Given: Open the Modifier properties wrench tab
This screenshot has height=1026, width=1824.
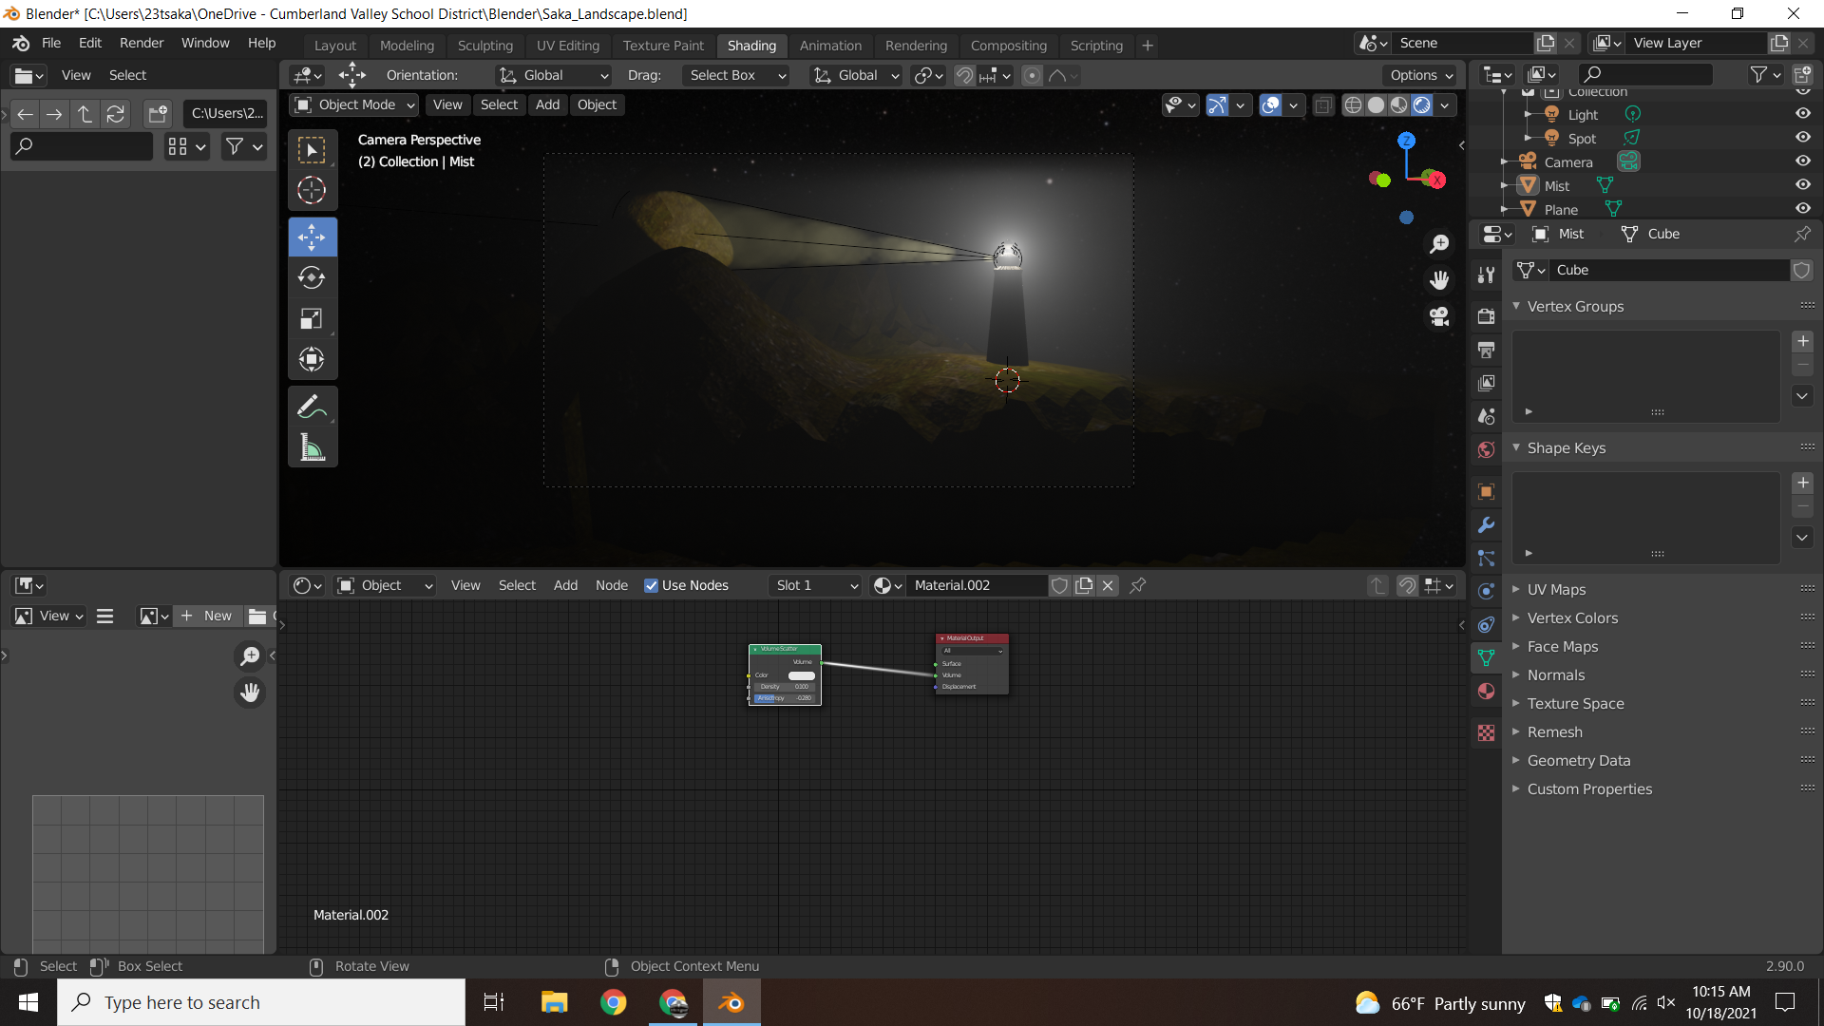Looking at the screenshot, I should [x=1486, y=525].
